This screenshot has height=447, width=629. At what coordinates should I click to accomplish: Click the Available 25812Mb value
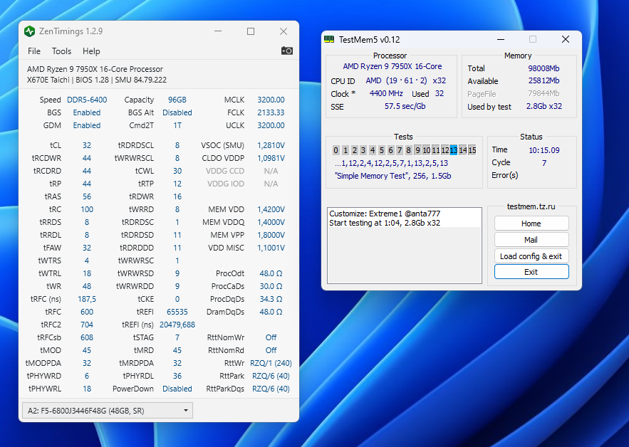[x=544, y=80]
